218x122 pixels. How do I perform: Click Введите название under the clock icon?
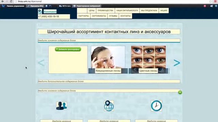click(x=156, y=121)
